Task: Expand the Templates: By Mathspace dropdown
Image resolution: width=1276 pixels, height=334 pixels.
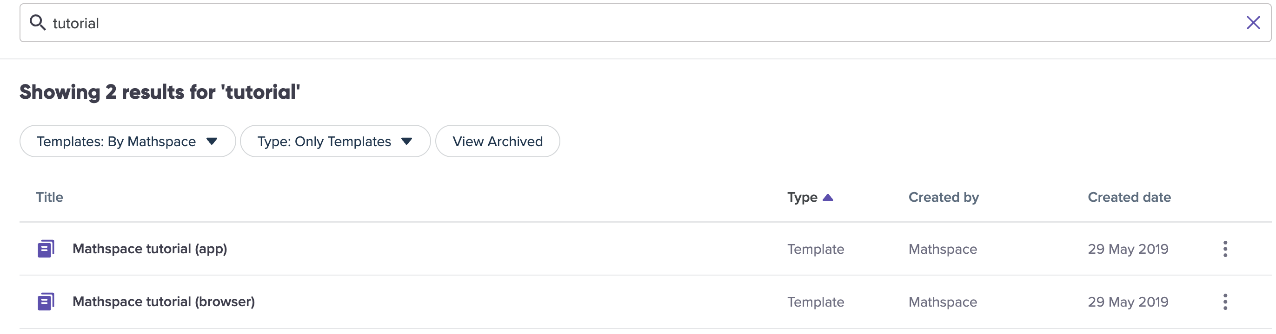Action: point(128,141)
